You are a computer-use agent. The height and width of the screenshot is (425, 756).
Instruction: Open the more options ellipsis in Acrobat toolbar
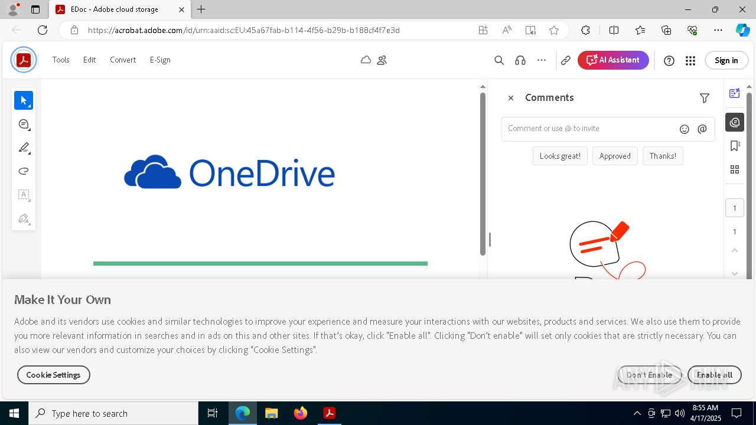[x=542, y=60]
